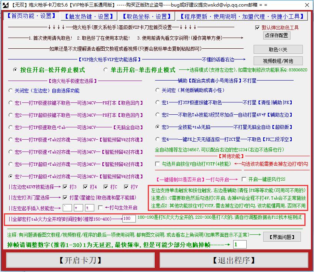The image size is (314, 272).
Task: Open the 取色坐标·设置 tab
Action: click(147, 16)
